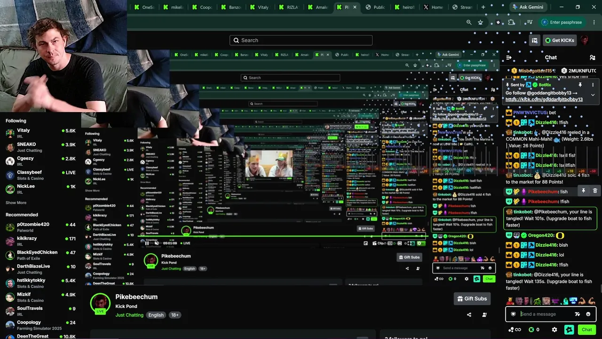Viewport: 602px width, 339px height.
Task: Open chat settings gear
Action: tap(554, 330)
